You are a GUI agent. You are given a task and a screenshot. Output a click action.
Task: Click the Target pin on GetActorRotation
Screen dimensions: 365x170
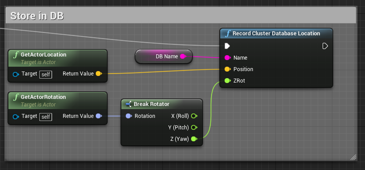pos(16,117)
